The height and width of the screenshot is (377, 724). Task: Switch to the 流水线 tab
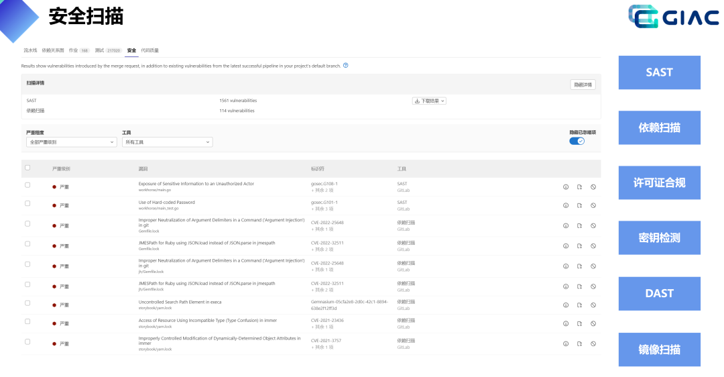tap(30, 50)
